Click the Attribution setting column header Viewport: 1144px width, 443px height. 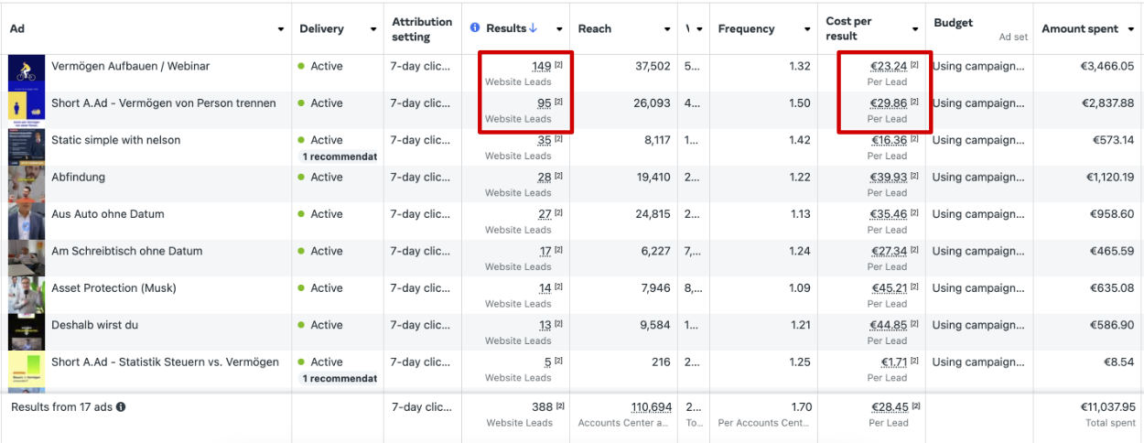pos(422,28)
